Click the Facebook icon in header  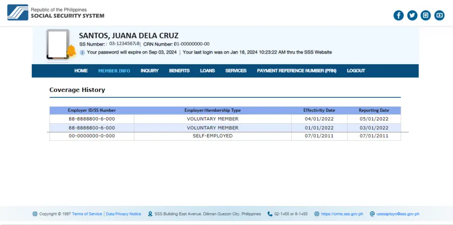click(399, 15)
